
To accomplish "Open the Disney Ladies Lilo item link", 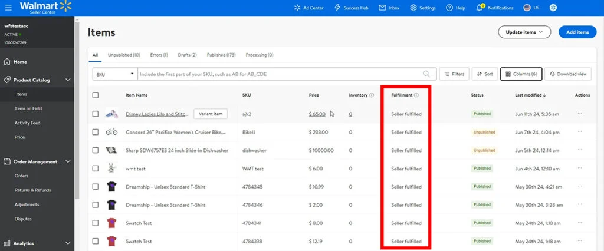I will pyautogui.click(x=157, y=114).
